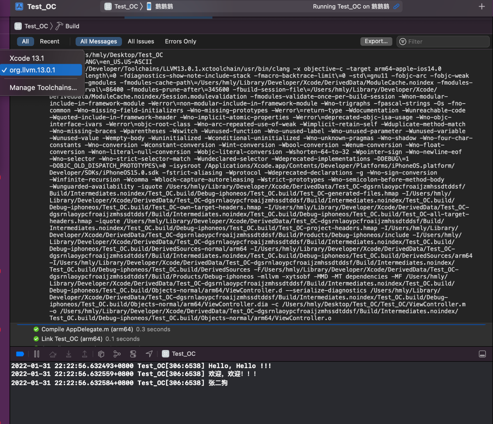
Task: Show All Issues in build log
Action: [141, 41]
